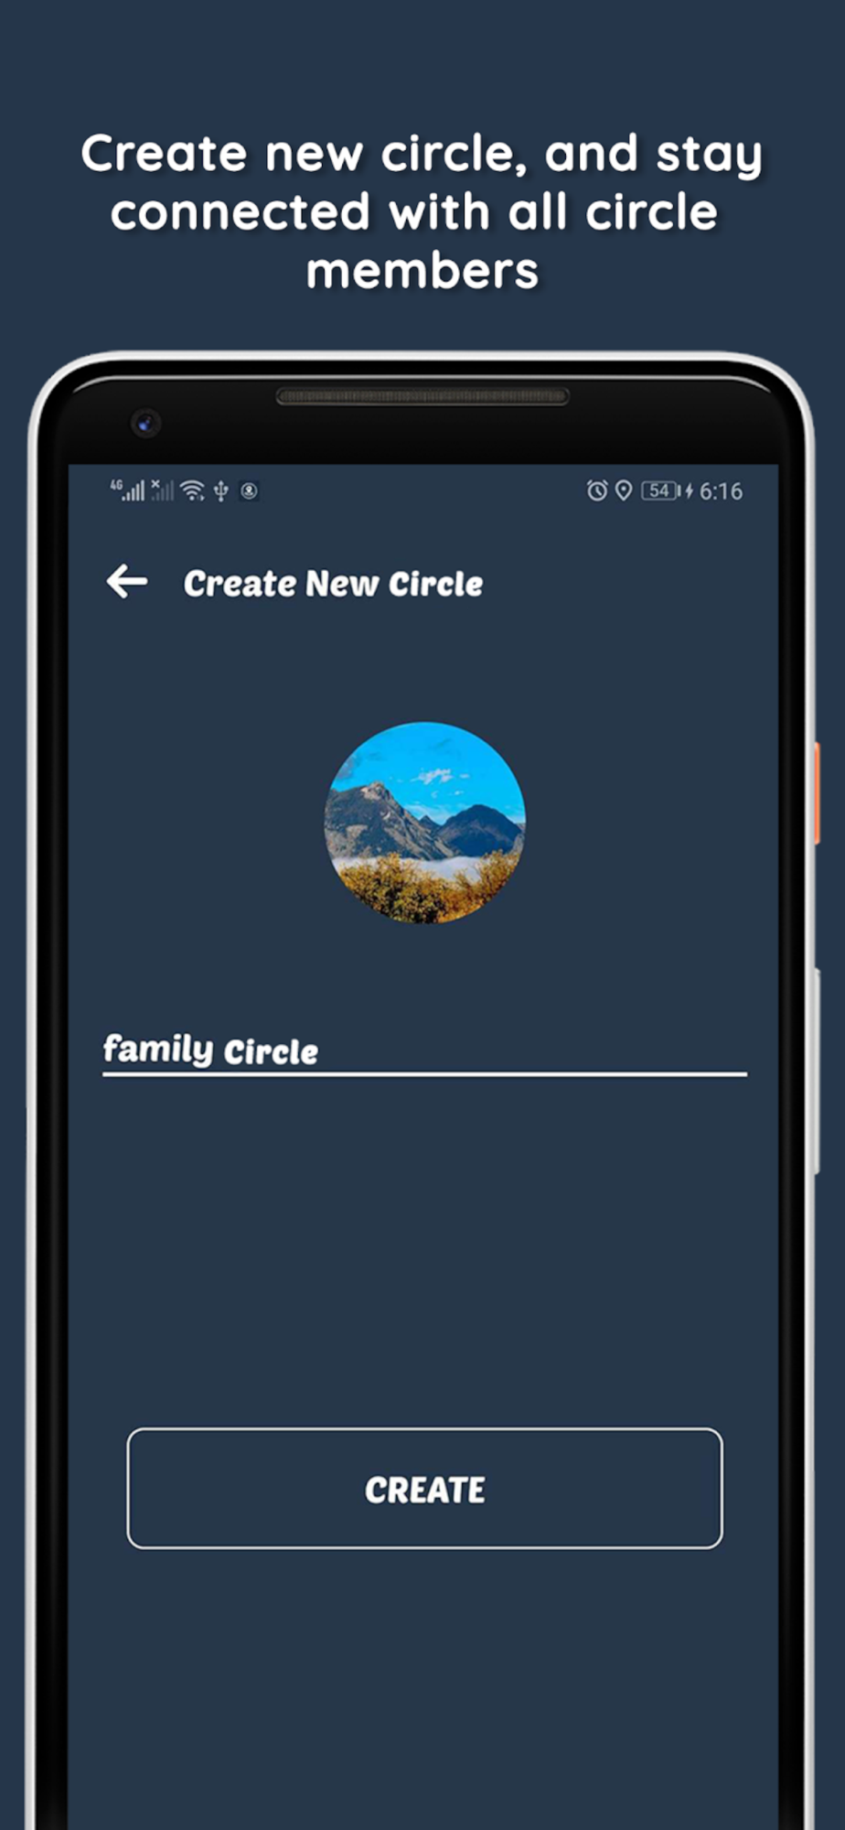Tap the USB connection icon
This screenshot has width=845, height=1830.
(x=220, y=491)
